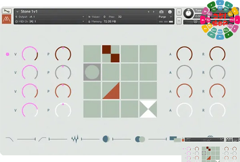Click the Voices count value 0
This screenshot has height=162, width=240.
105,17
